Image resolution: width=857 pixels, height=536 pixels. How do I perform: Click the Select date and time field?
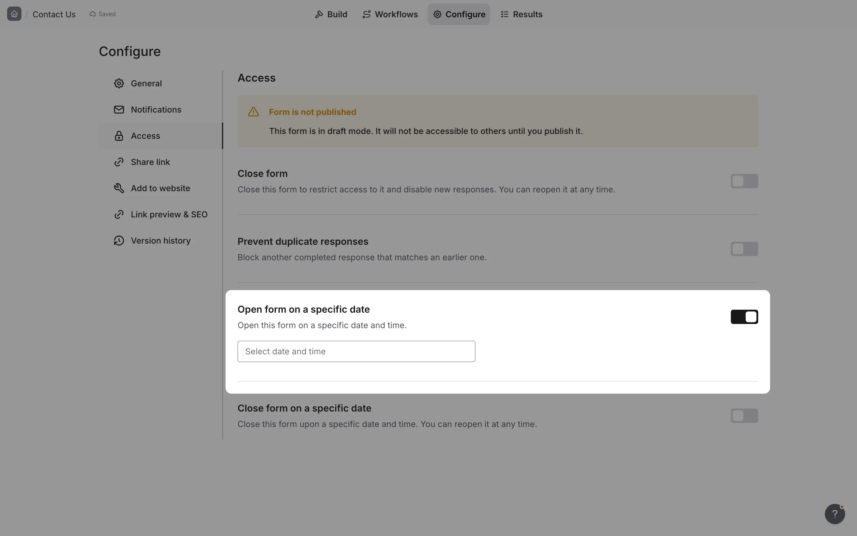pyautogui.click(x=356, y=351)
